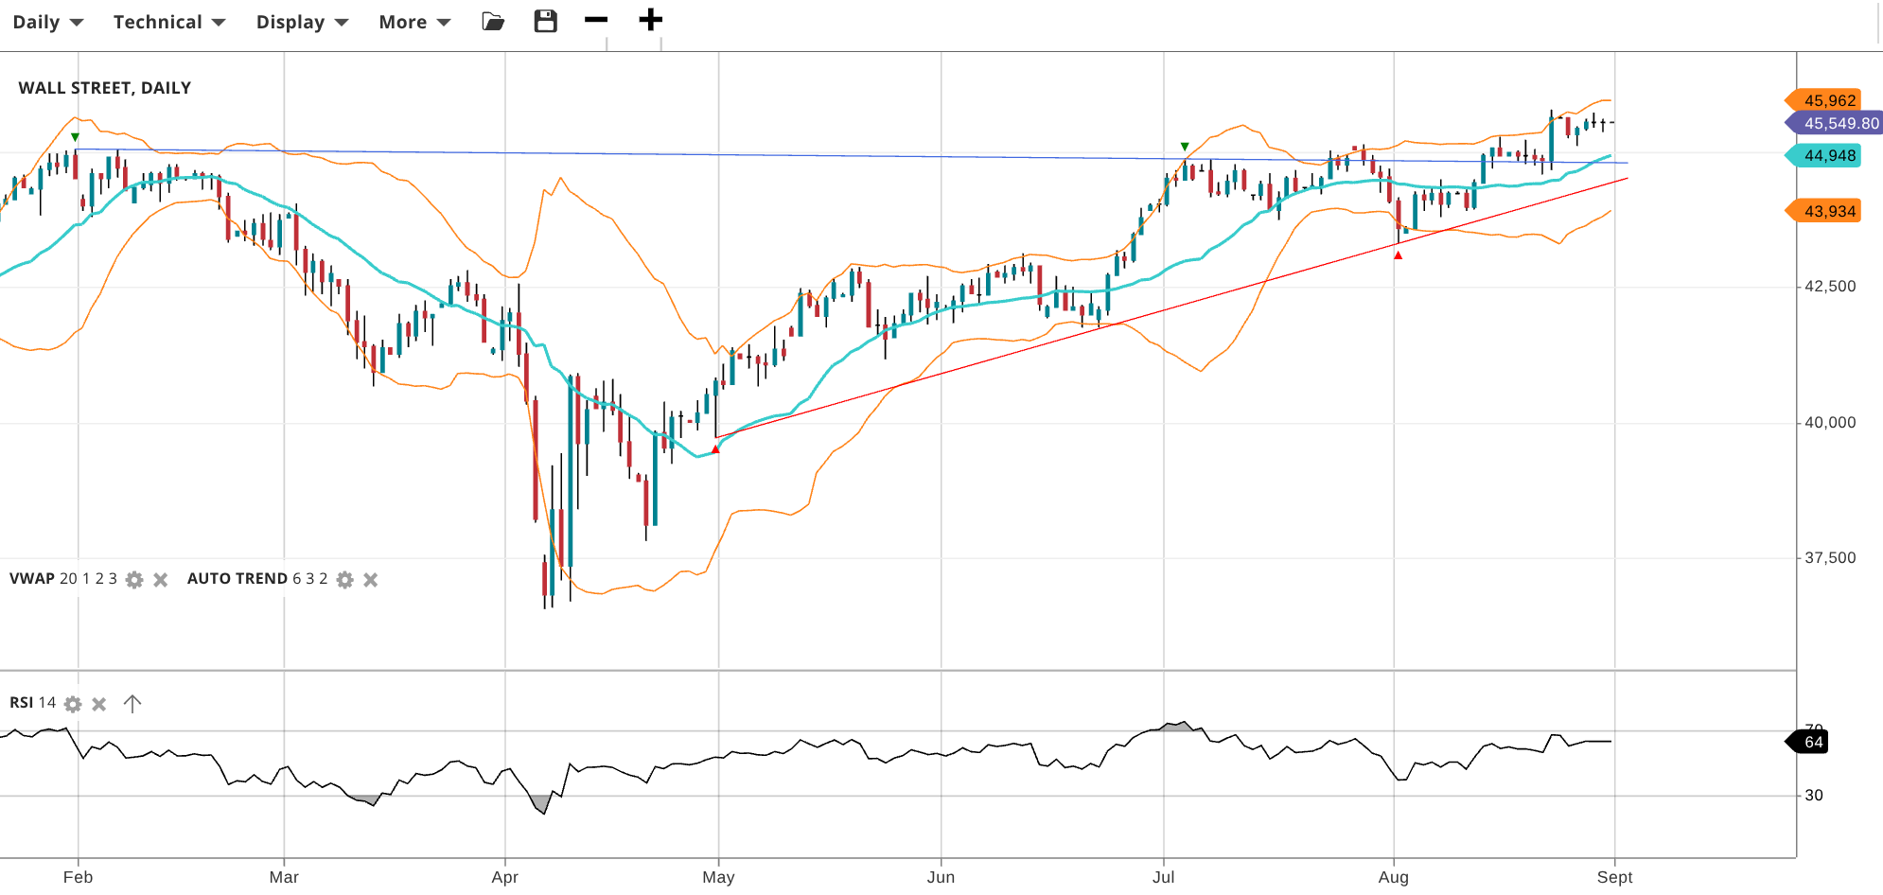The image size is (1883, 895).
Task: Zoom out using the minus icon
Action: 596,20
